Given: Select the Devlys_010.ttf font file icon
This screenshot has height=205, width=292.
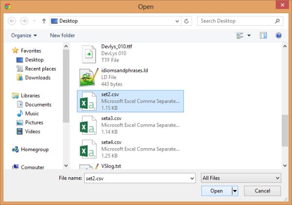Looking at the screenshot, I should [88, 53].
